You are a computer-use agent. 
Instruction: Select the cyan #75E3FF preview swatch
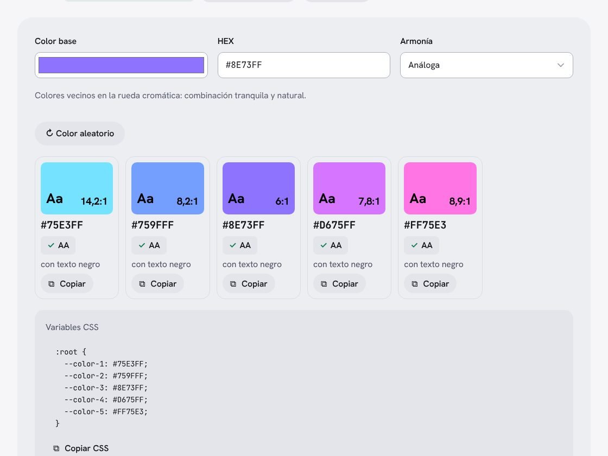77,188
